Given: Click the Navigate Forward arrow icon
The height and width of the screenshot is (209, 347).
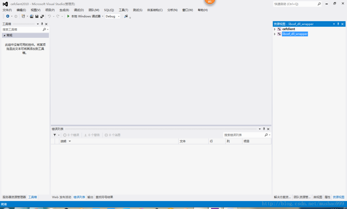Looking at the screenshot, I should (x=16, y=16).
